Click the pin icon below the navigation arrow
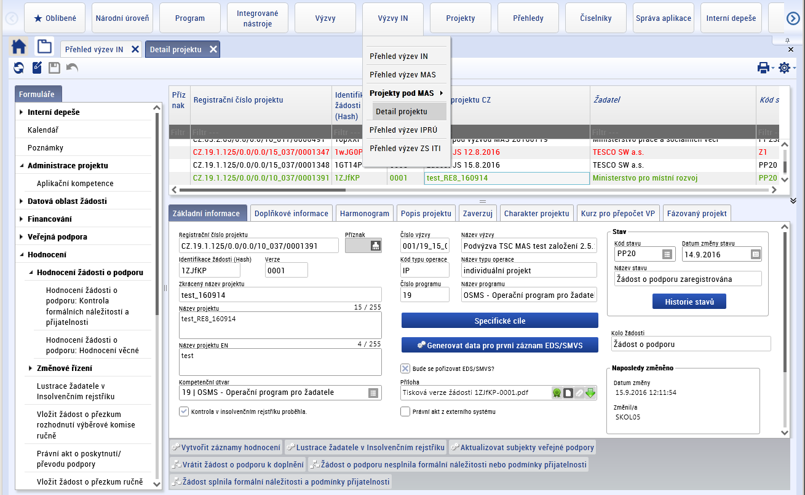 click(x=788, y=40)
